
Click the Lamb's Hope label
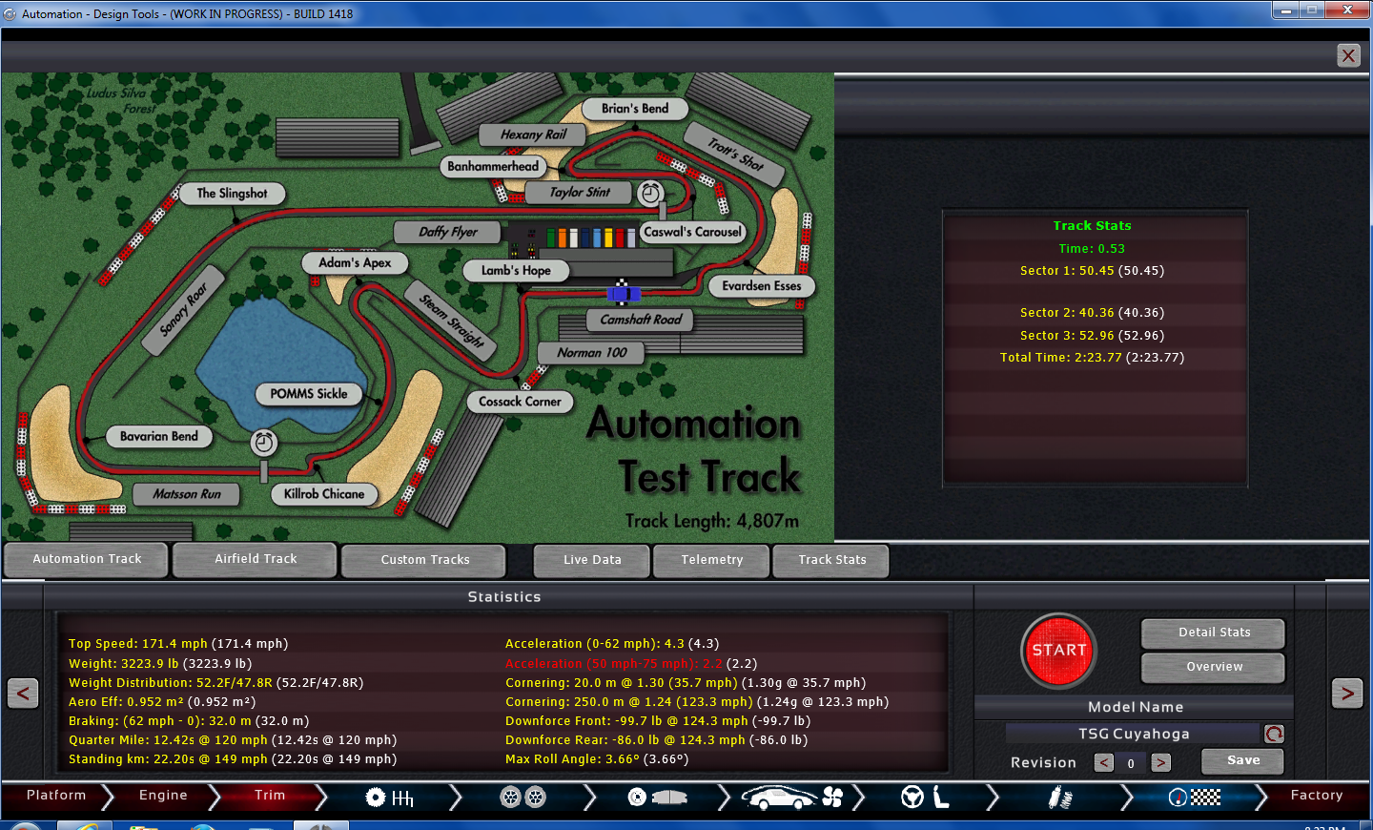(x=516, y=271)
